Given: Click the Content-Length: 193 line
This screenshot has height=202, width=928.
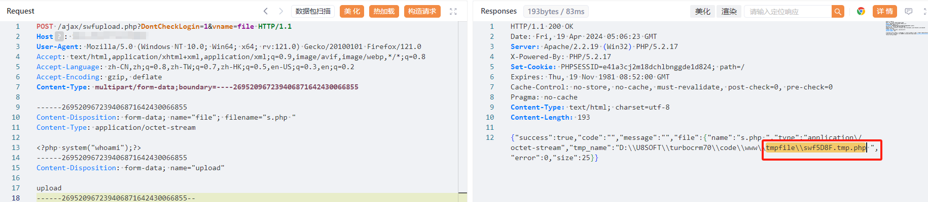Looking at the screenshot, I should click(550, 117).
